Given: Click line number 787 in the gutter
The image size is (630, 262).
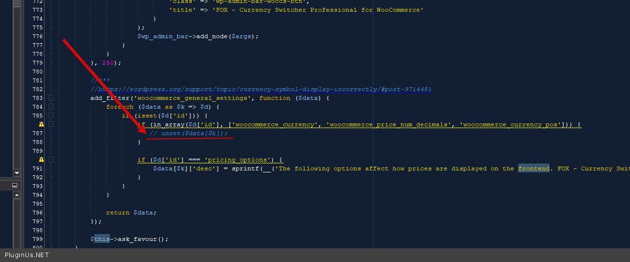Looking at the screenshot, I should tap(37, 133).
